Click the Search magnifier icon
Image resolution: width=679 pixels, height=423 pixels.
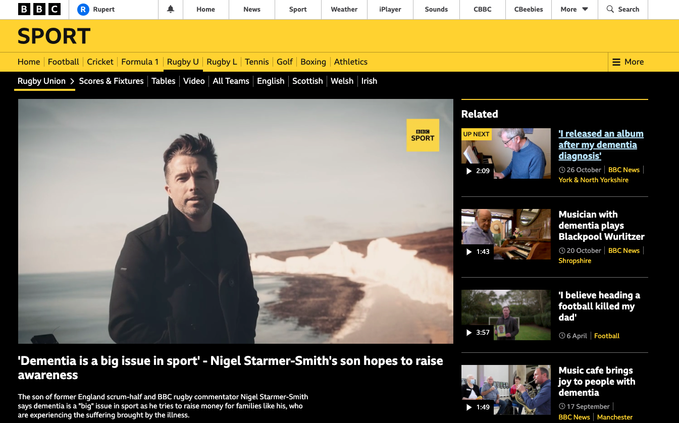tap(610, 9)
